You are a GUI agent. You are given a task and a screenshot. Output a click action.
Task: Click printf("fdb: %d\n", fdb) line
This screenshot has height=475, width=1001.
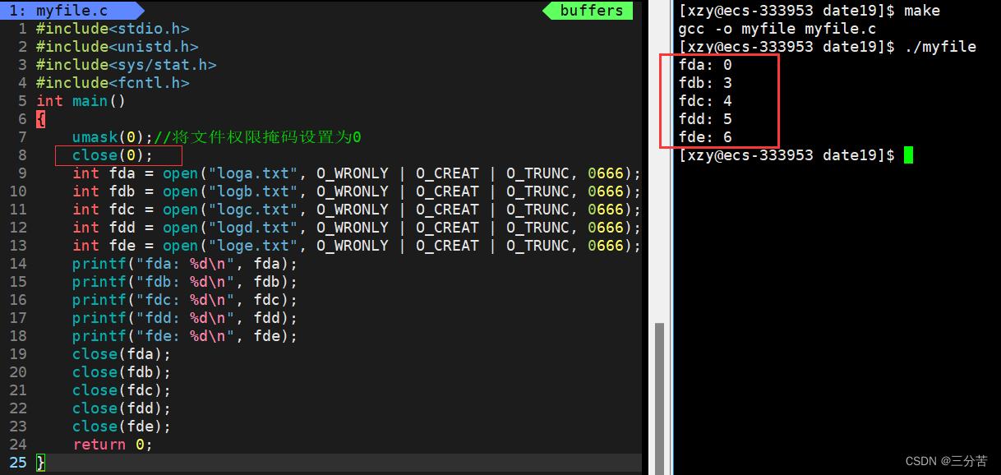click(x=185, y=282)
